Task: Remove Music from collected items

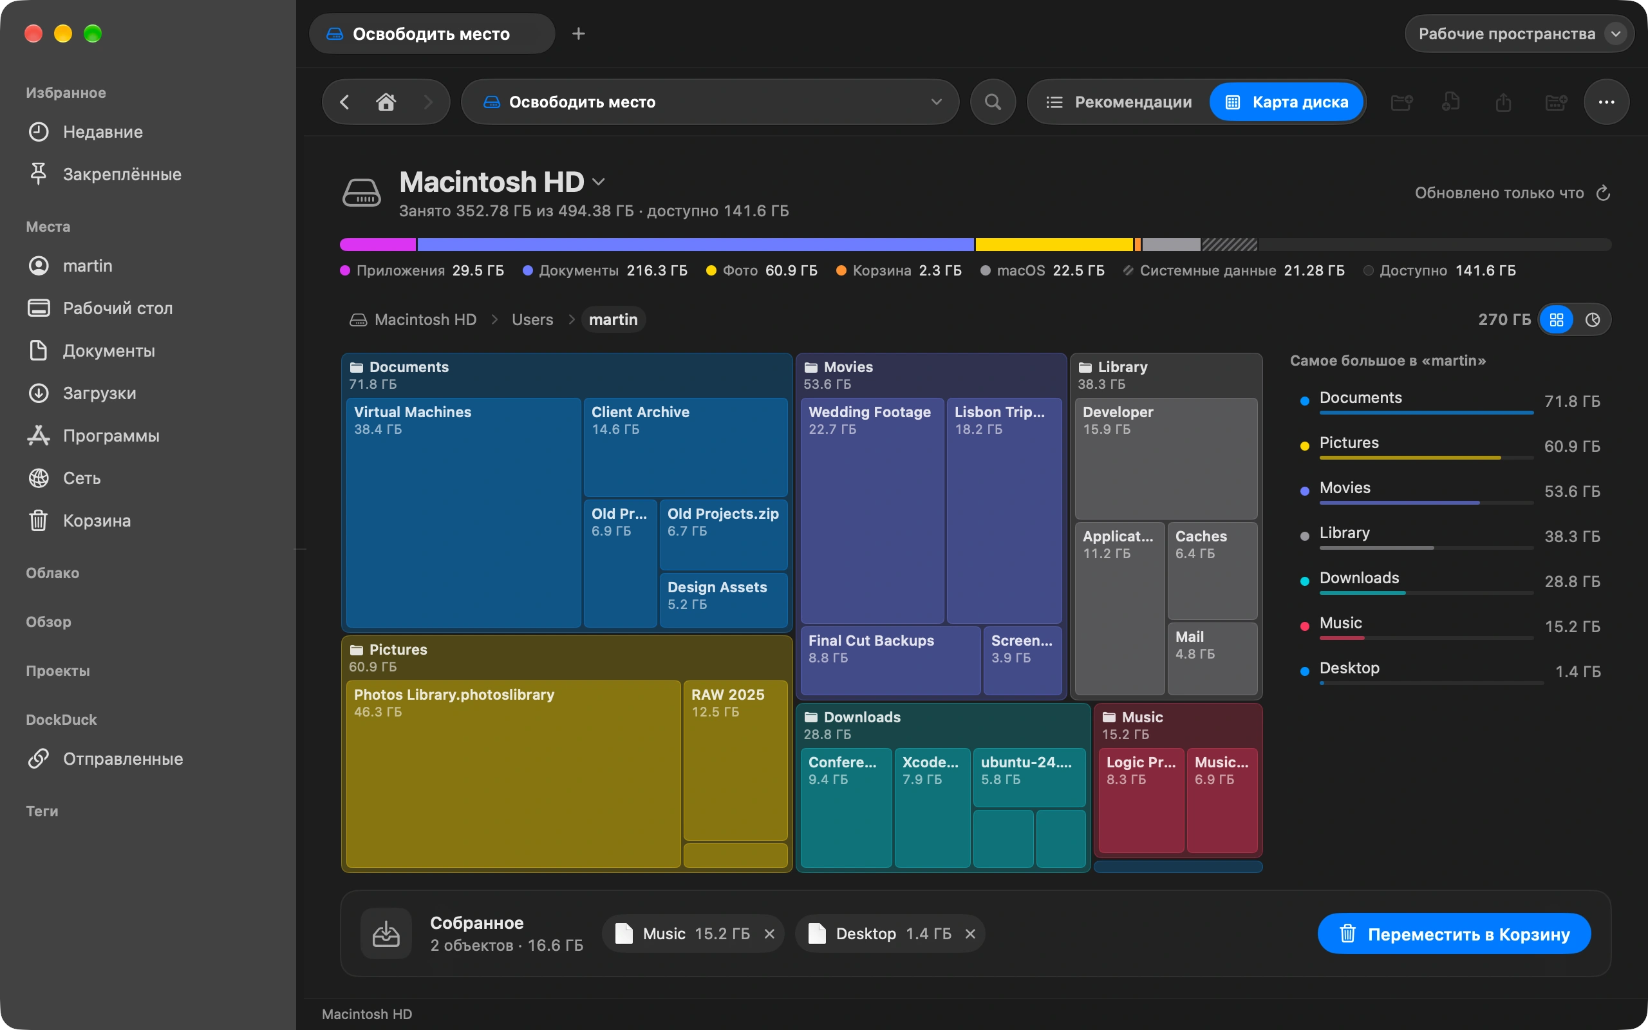Action: click(769, 933)
